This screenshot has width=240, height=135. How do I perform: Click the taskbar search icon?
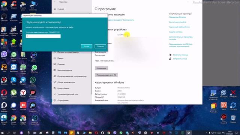click(8, 133)
